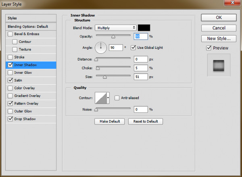
Task: Click the New Style... button
Action: coord(219,38)
